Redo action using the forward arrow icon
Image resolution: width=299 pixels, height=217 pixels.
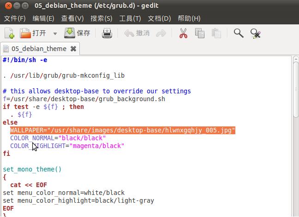pyautogui.click(x=161, y=34)
